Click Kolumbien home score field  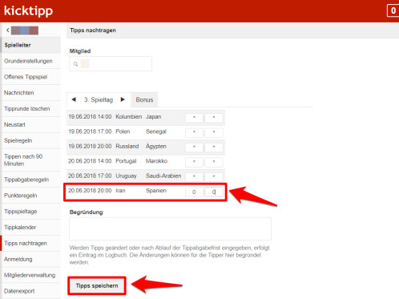pos(194,117)
